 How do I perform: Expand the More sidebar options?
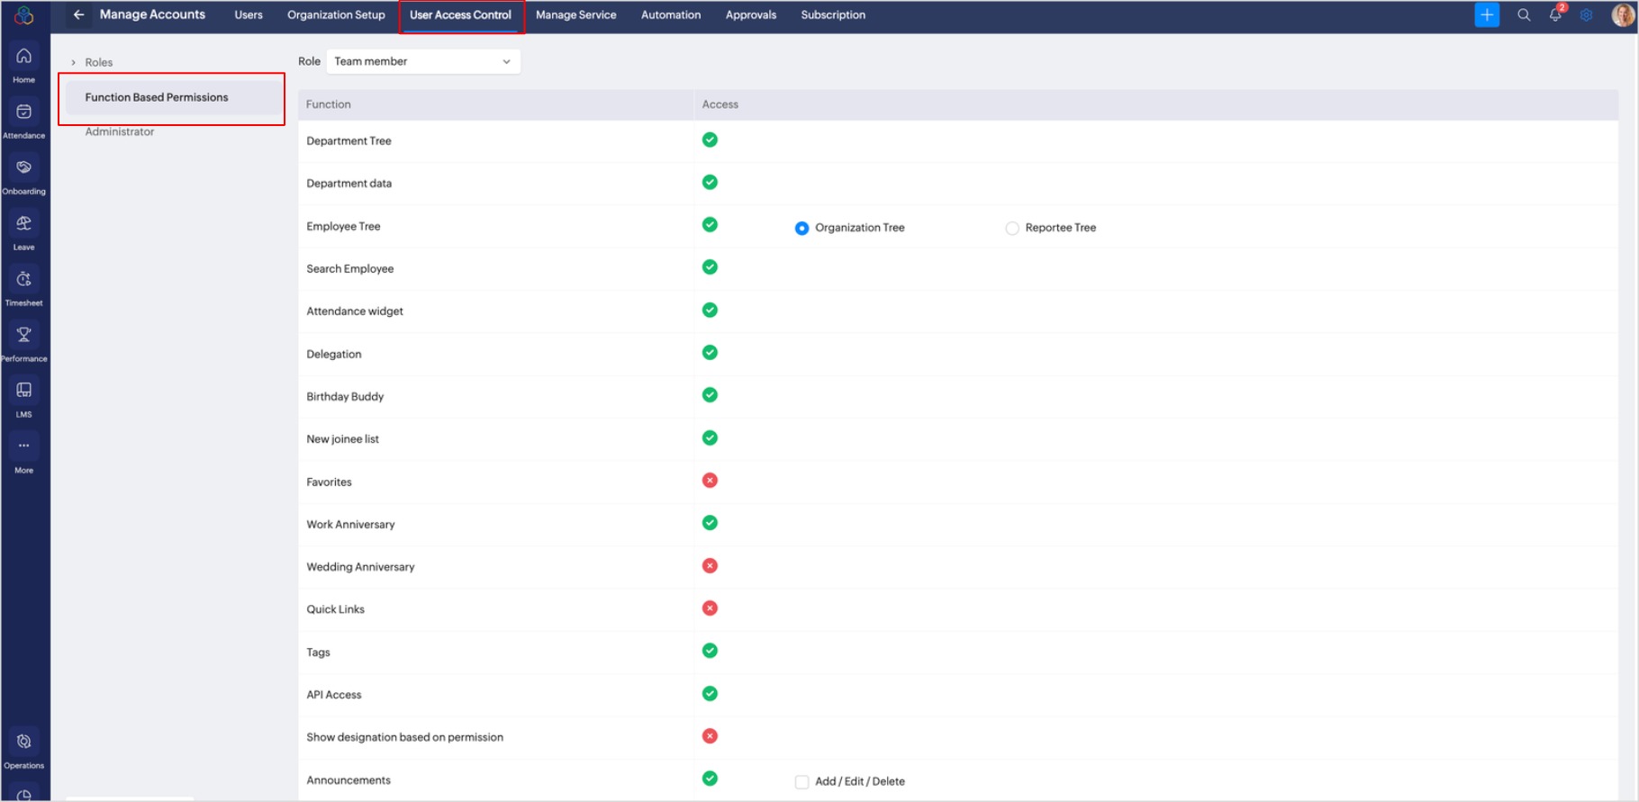point(24,446)
